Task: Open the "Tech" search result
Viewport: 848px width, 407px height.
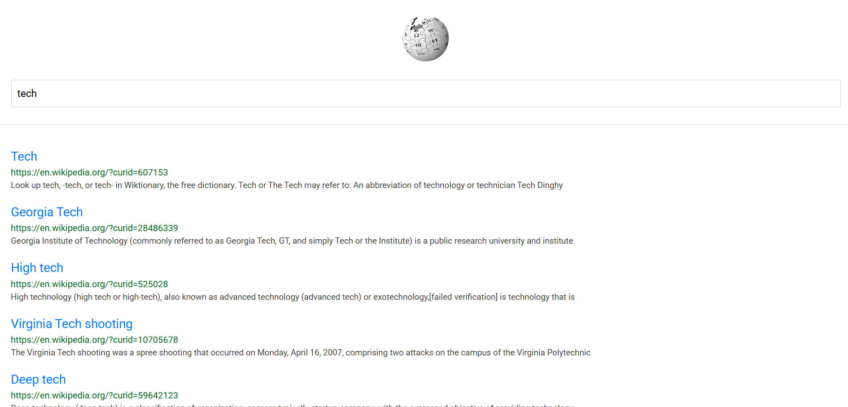Action: (24, 156)
